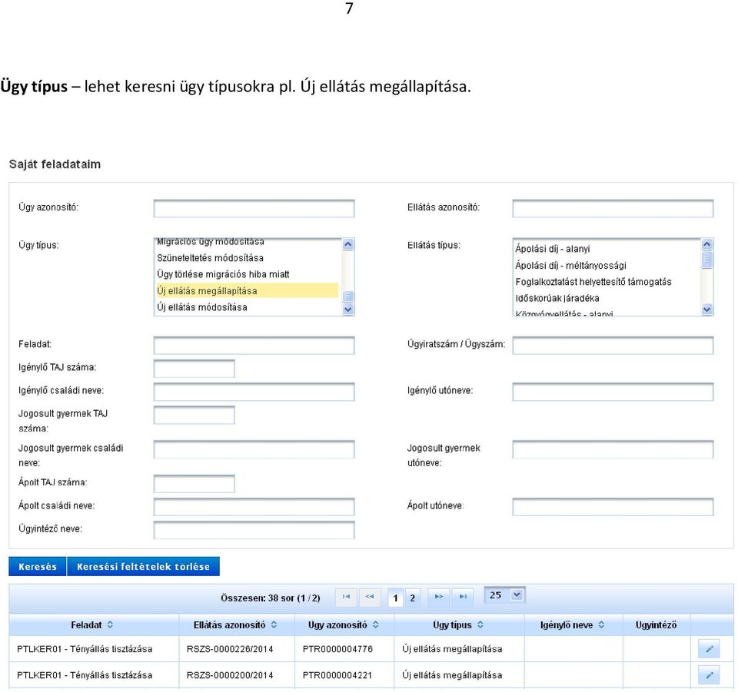Click the edit pencil icon for PTR0000004221 row
Screen dimensions: 738x692
[x=708, y=675]
